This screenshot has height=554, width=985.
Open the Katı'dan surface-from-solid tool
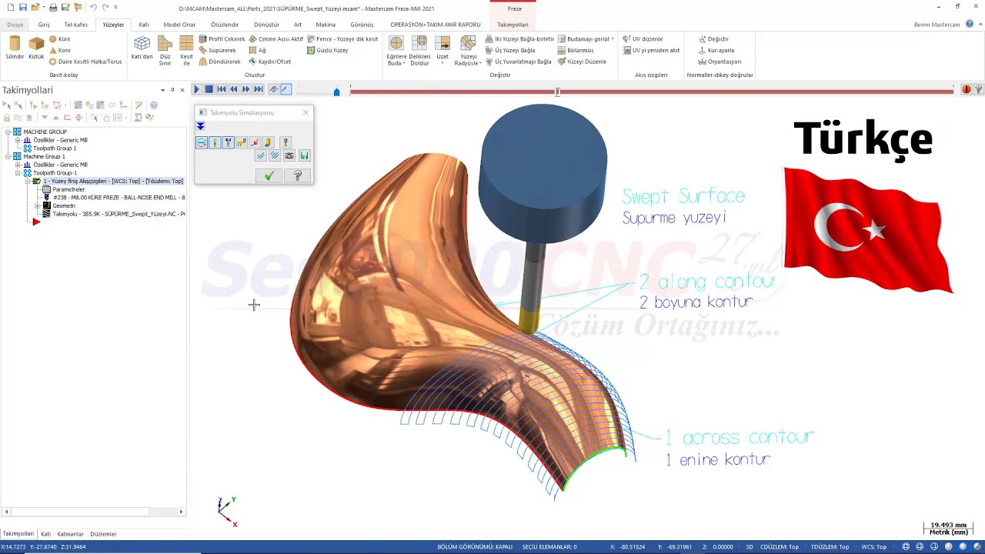[142, 48]
